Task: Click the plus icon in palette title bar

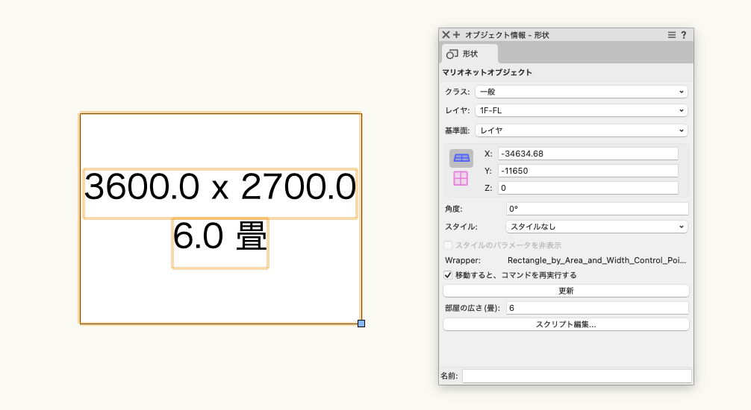Action: tap(456, 35)
